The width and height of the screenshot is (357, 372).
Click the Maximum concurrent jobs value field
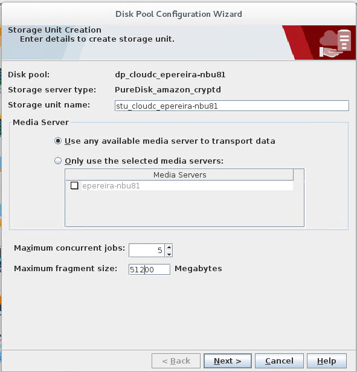click(147, 251)
